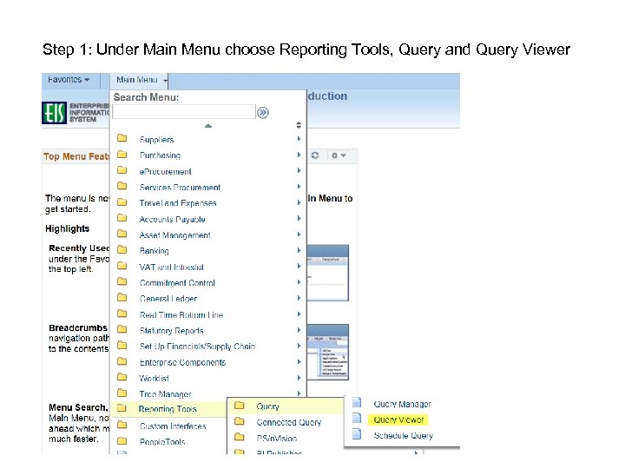Click the folder icon beside Enterprise Components
Image resolution: width=625 pixels, height=469 pixels.
point(122,361)
